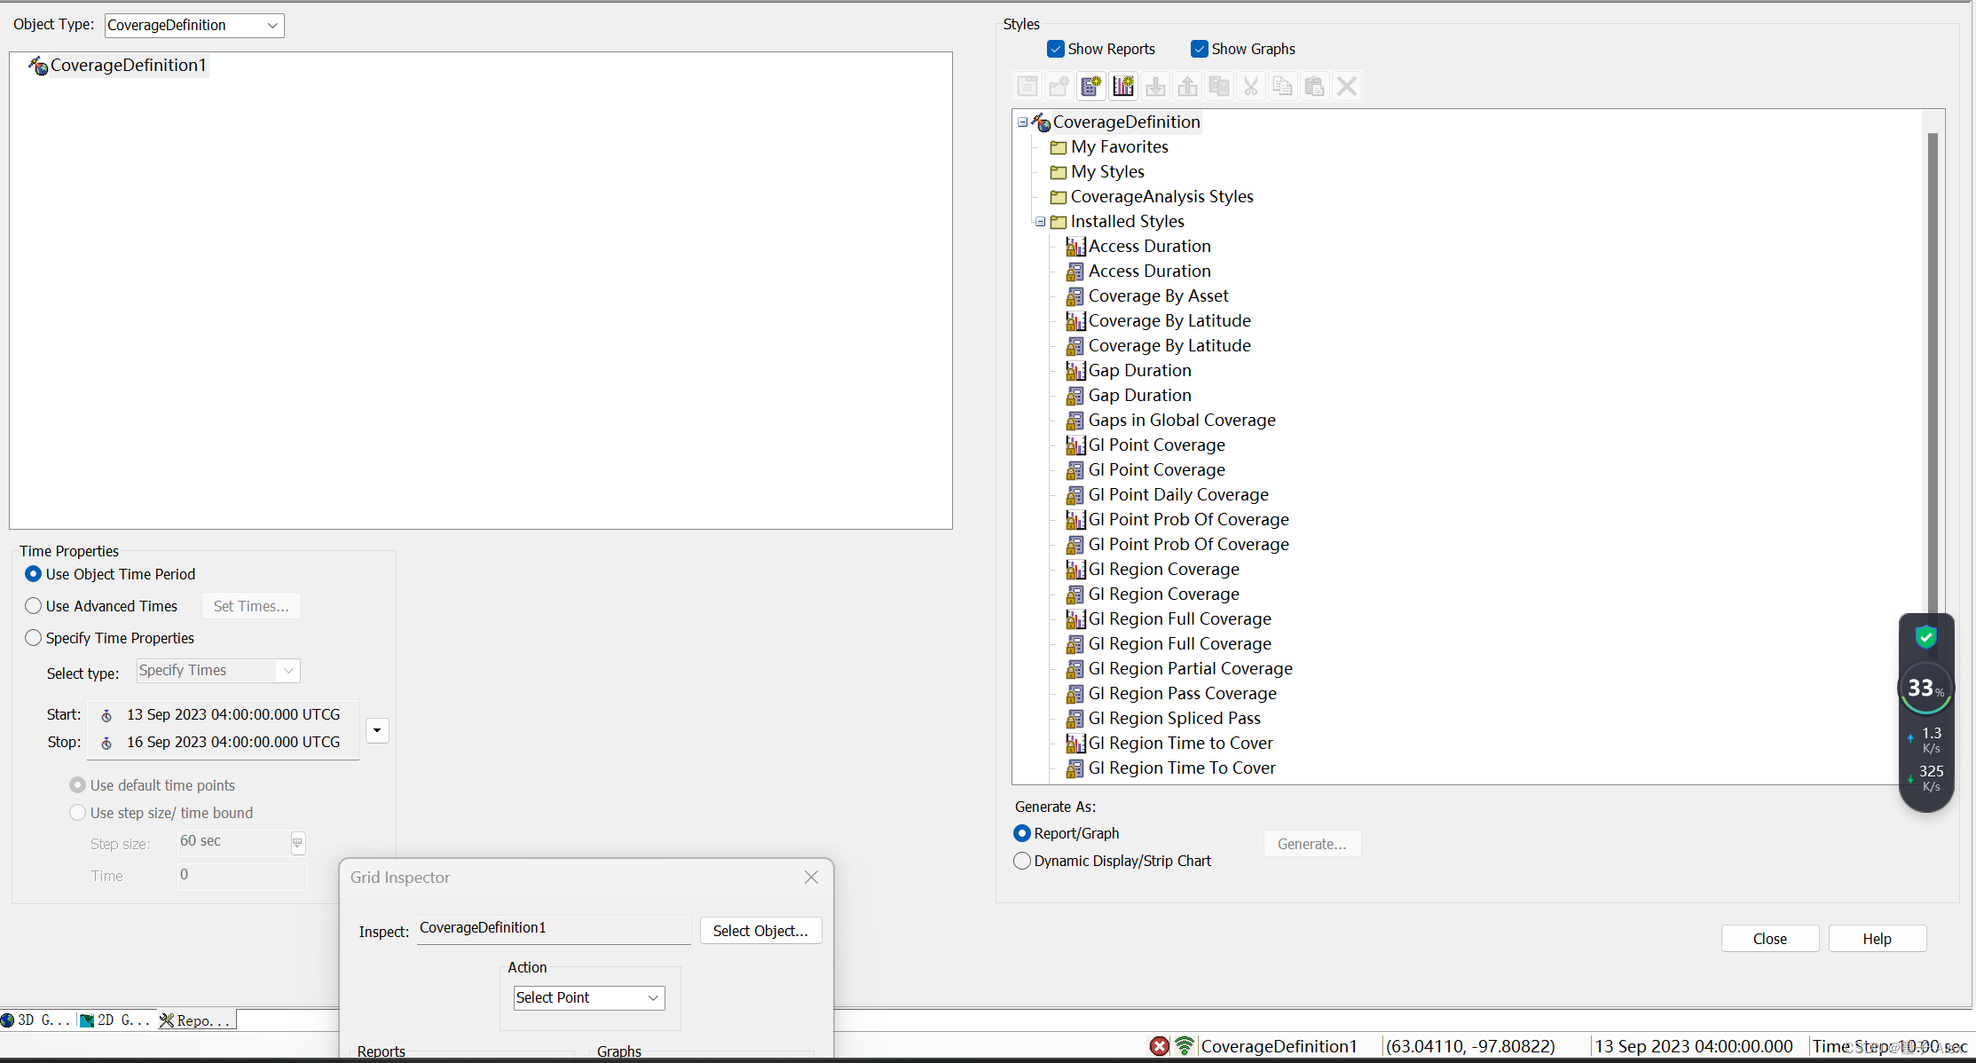Click the Generate button
Screen dimensions: 1976x1063
pyautogui.click(x=1311, y=843)
